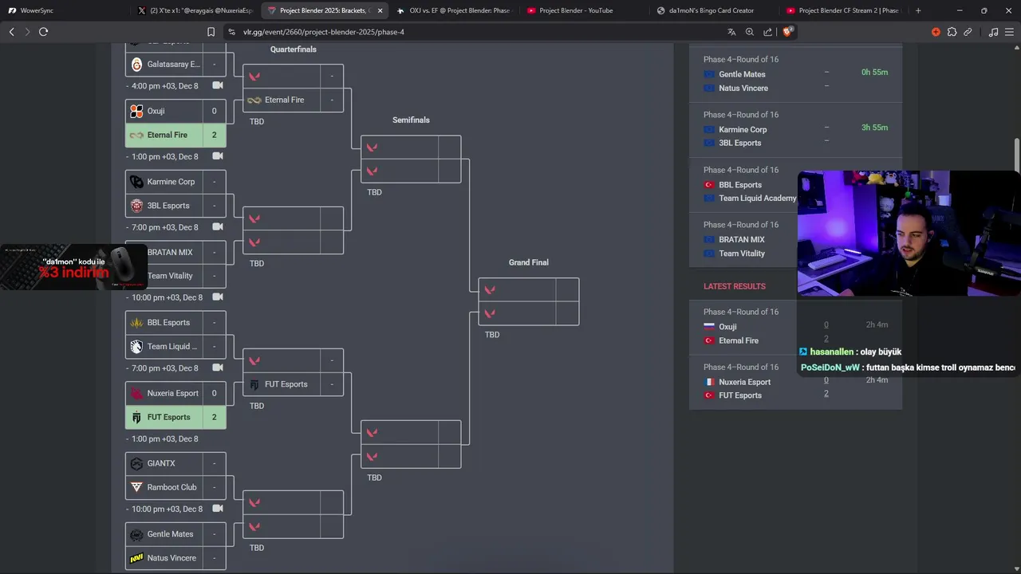Open Karmine Corp bracket row

[175, 182]
